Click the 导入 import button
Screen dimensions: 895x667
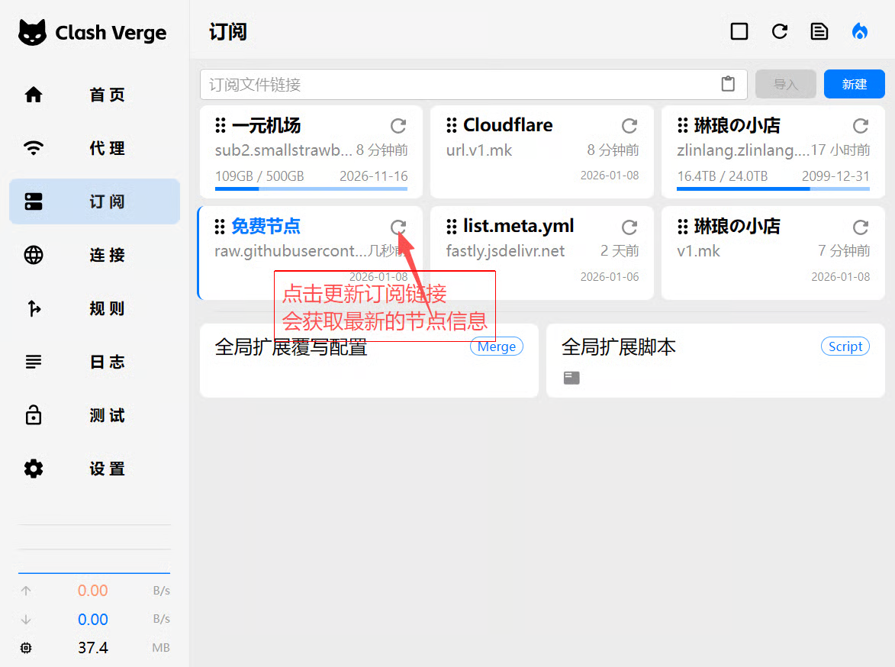click(x=785, y=84)
